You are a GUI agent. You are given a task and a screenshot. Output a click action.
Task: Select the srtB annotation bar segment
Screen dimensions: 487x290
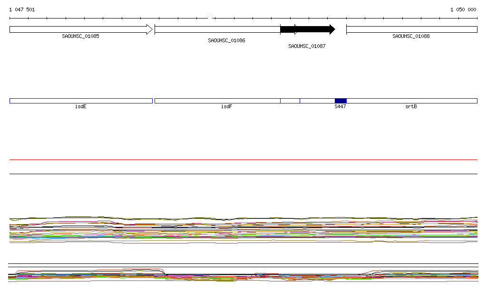click(411, 101)
